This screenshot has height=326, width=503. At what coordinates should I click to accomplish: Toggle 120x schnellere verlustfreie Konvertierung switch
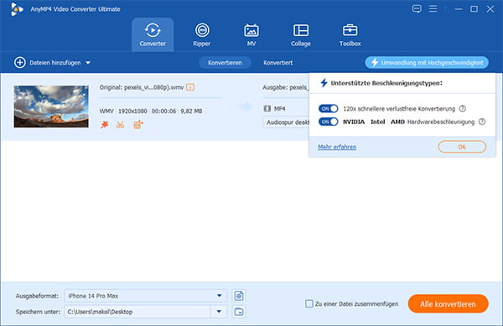[328, 109]
